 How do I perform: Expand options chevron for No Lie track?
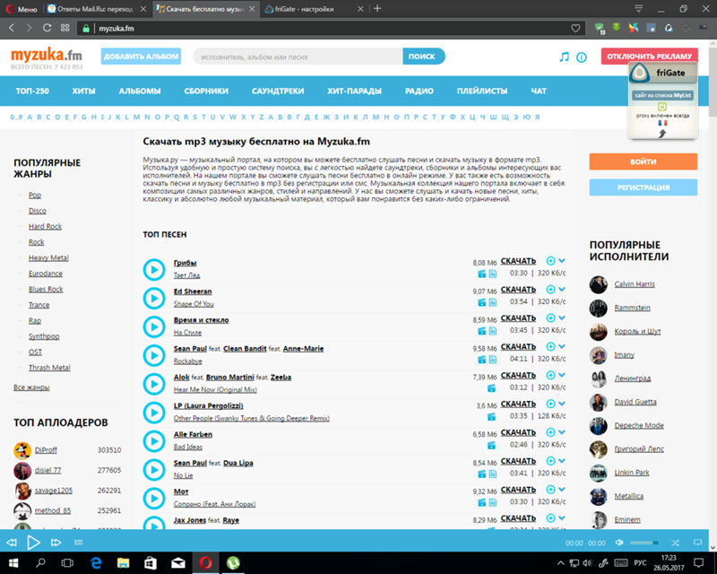(x=562, y=461)
